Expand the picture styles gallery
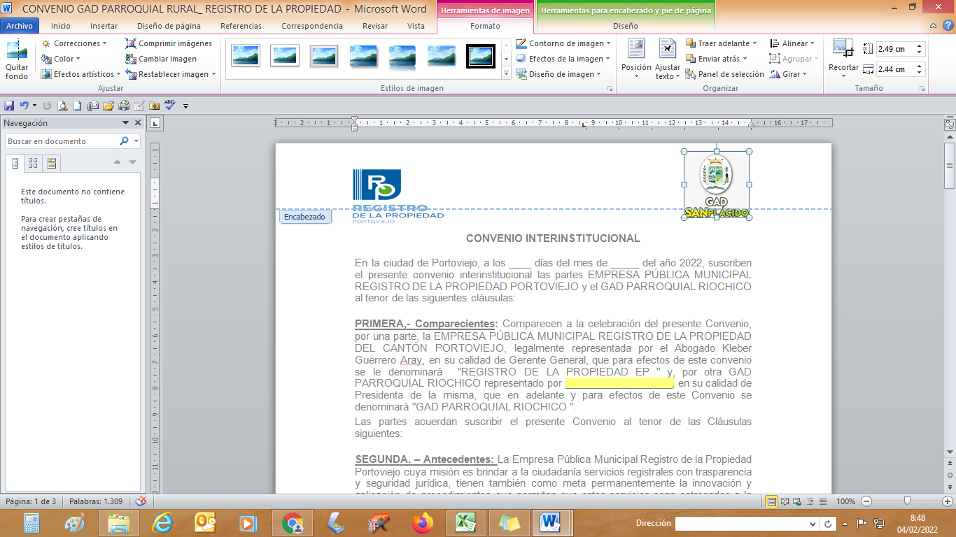 click(x=507, y=73)
